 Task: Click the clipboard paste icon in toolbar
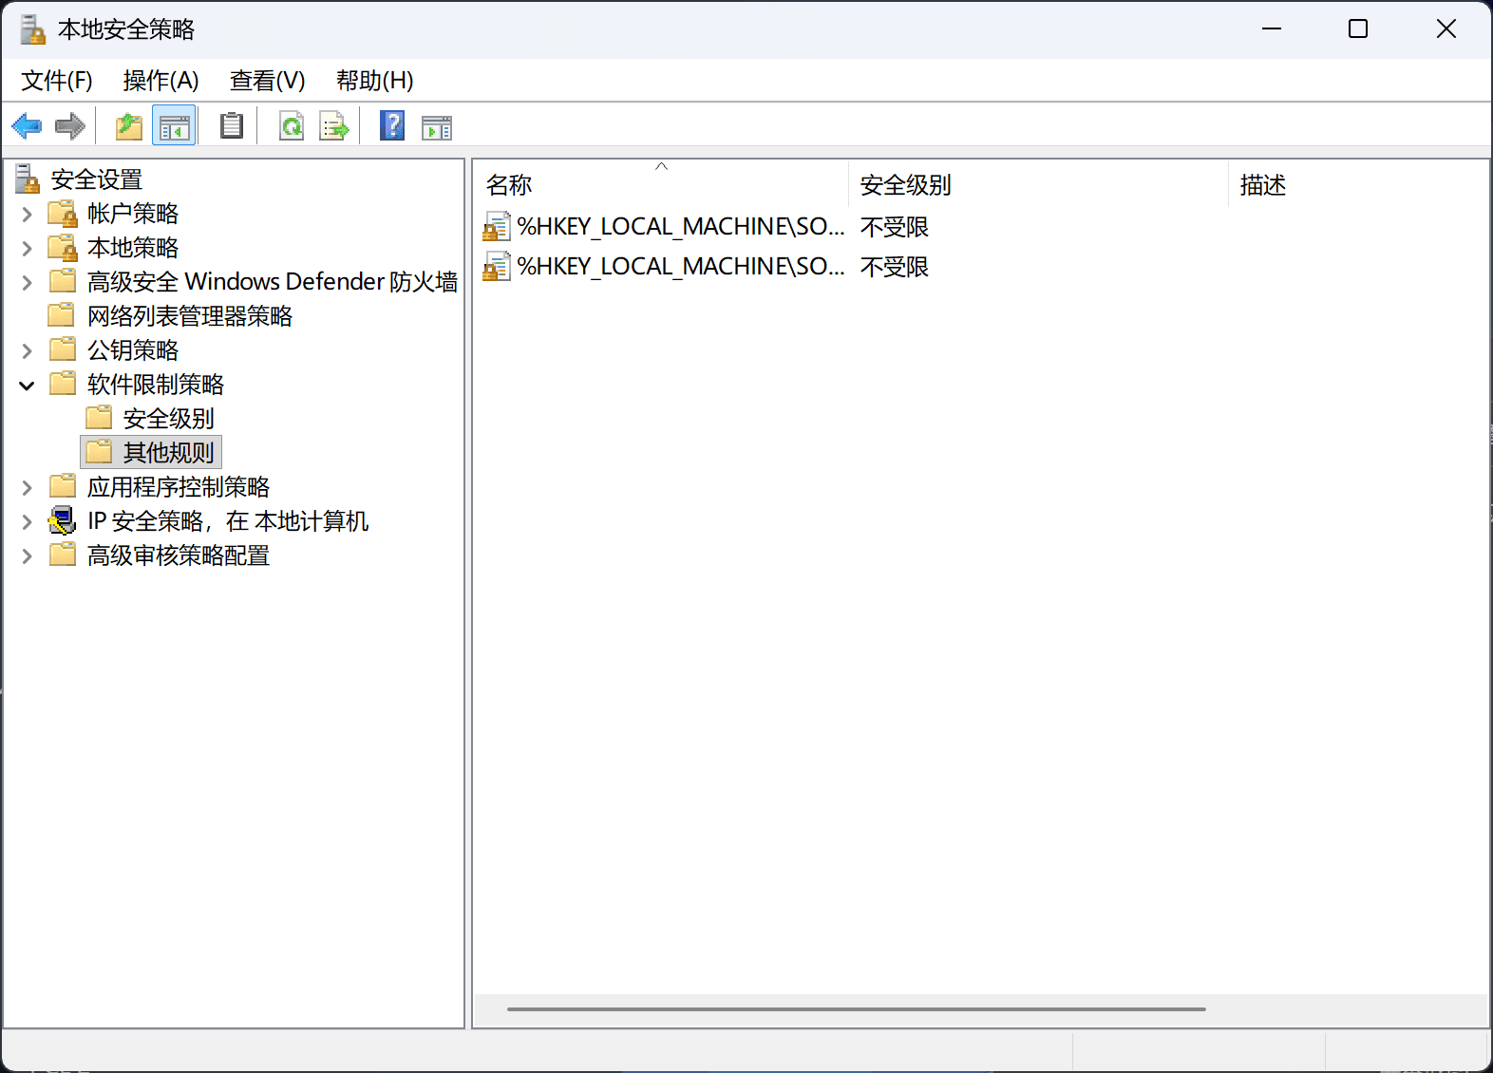[x=232, y=126]
